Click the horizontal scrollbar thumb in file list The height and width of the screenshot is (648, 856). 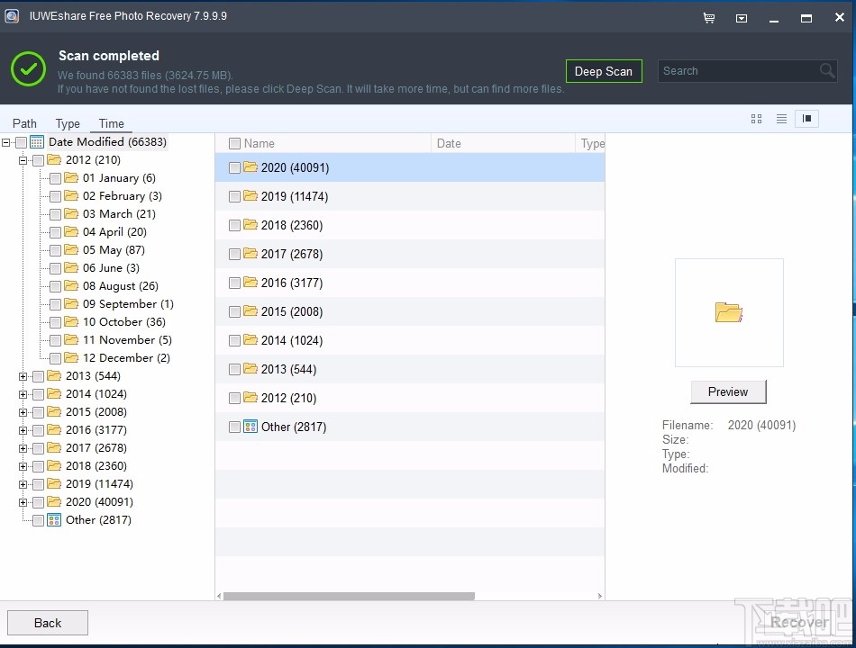click(349, 596)
